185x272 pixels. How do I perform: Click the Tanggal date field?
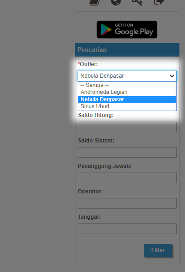127,229
